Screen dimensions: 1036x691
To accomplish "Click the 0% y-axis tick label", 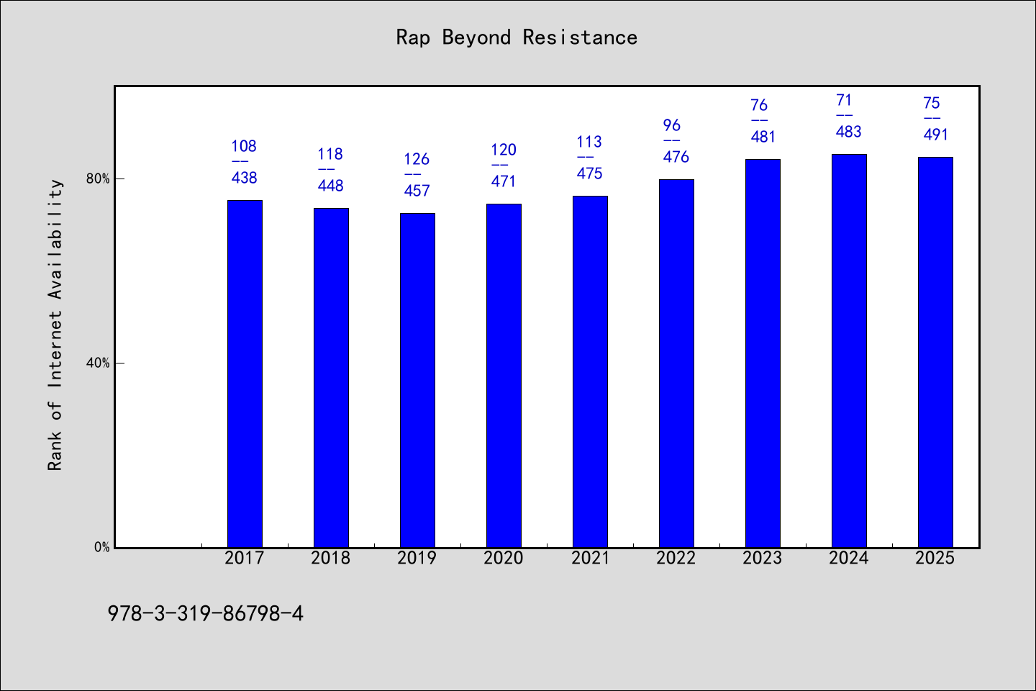I will tap(101, 547).
